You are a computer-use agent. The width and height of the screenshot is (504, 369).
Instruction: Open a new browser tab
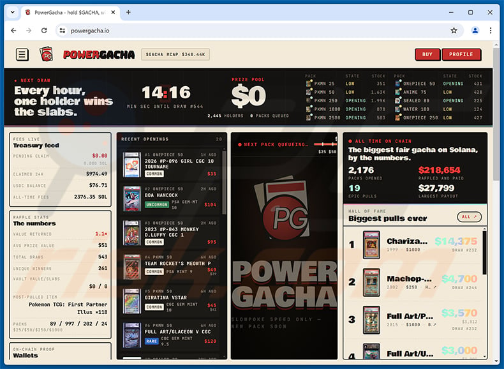click(x=128, y=12)
